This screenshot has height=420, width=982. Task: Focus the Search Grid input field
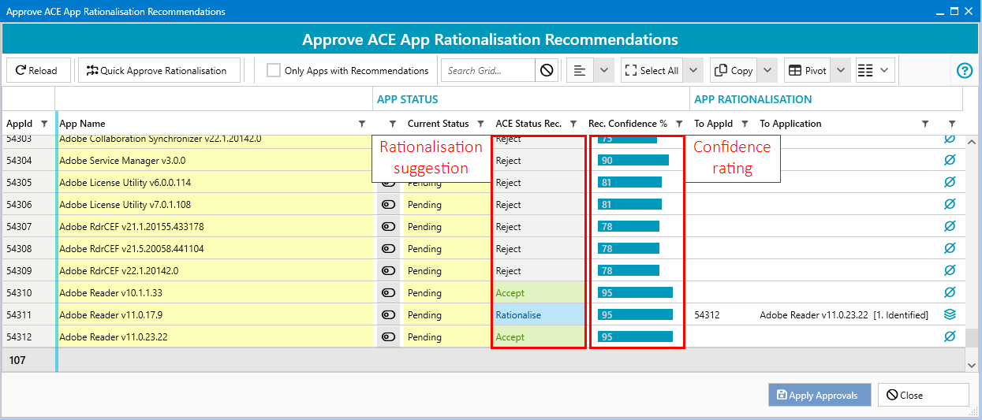tap(487, 70)
